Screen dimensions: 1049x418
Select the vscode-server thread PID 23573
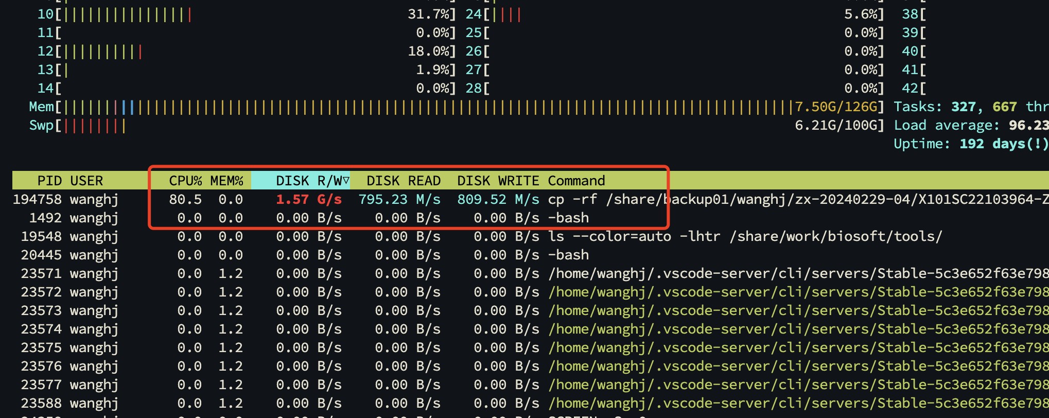pyautogui.click(x=531, y=310)
